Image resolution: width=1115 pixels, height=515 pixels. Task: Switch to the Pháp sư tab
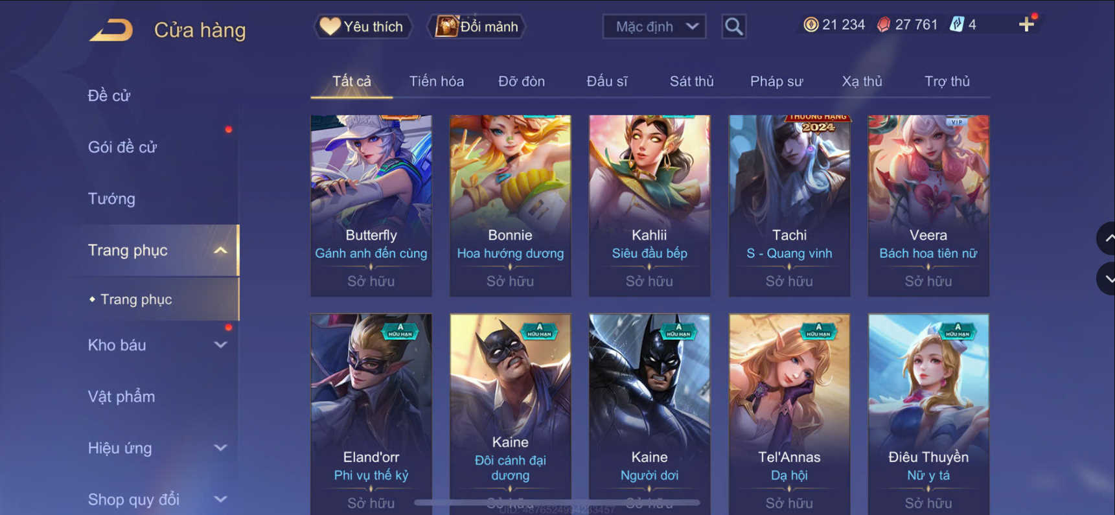coord(776,82)
